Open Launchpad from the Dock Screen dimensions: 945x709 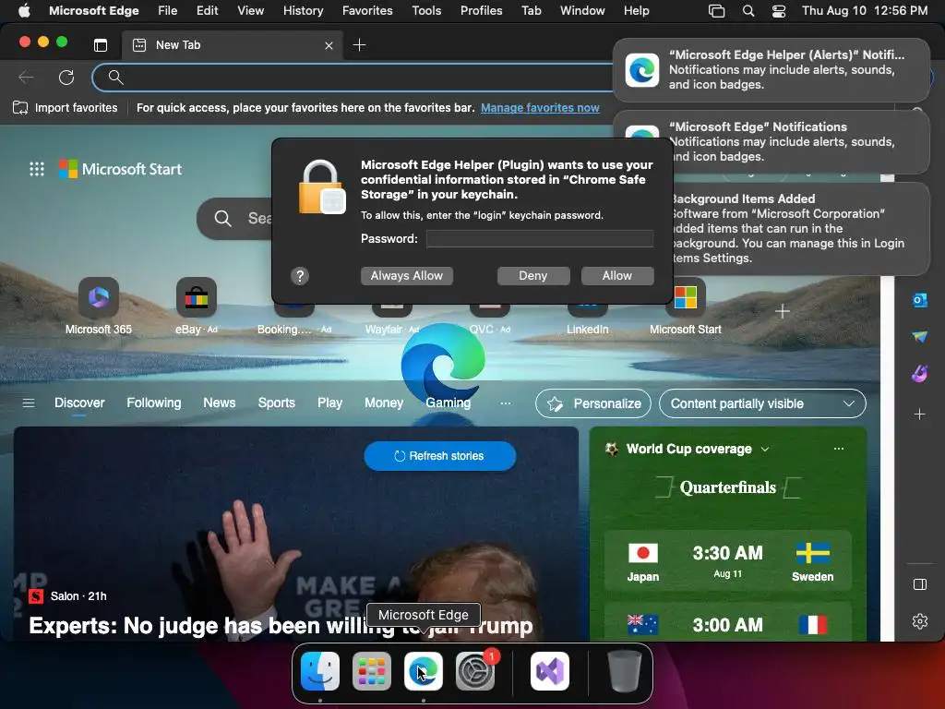tap(371, 671)
